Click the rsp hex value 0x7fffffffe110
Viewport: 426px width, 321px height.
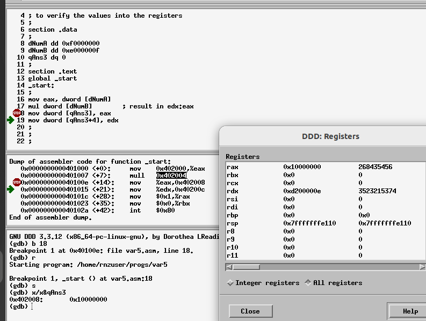[309, 223]
